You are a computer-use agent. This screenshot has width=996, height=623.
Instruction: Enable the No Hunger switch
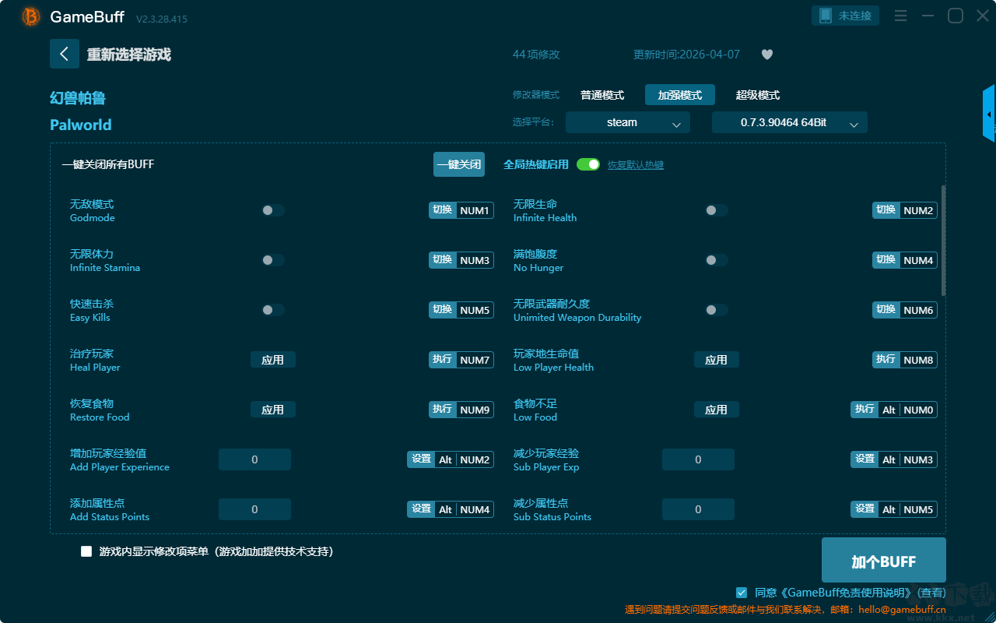pos(717,260)
